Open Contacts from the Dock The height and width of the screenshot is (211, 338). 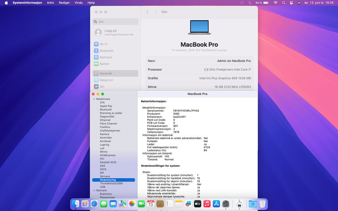(x=160, y=204)
